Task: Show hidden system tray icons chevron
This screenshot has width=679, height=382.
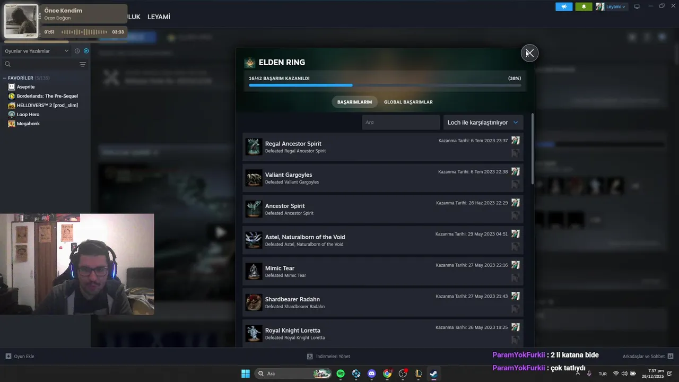Action: click(578, 374)
